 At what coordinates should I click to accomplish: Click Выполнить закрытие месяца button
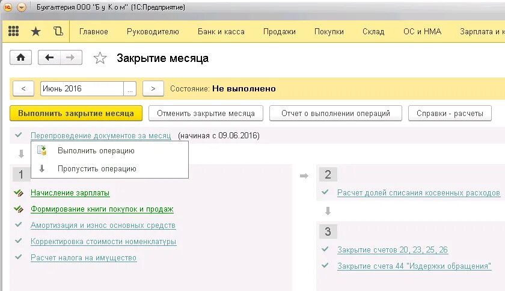click(76, 114)
